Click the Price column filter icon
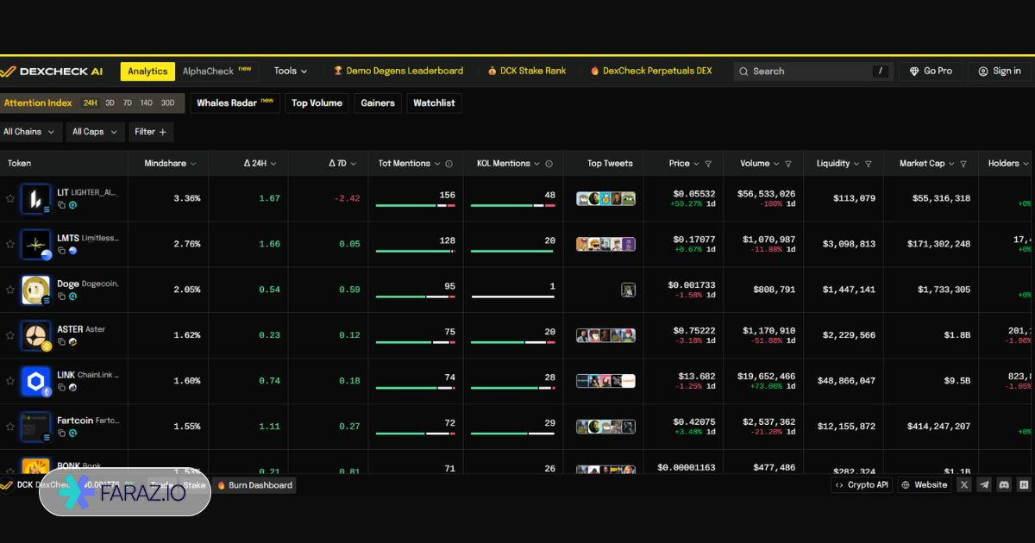Image resolution: width=1035 pixels, height=543 pixels. click(x=708, y=164)
